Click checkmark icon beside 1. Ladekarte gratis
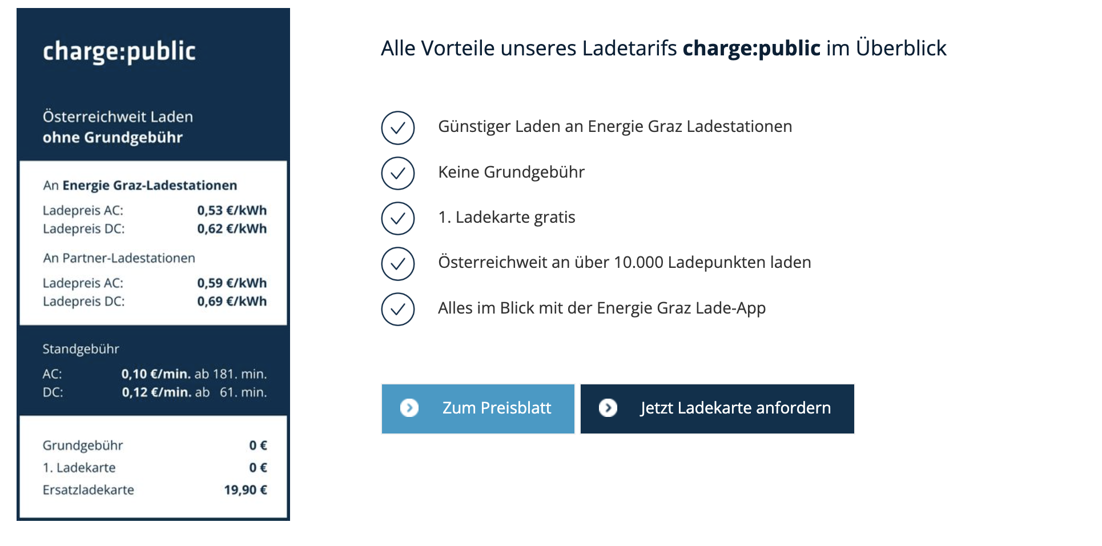The width and height of the screenshot is (1102, 546). [397, 218]
